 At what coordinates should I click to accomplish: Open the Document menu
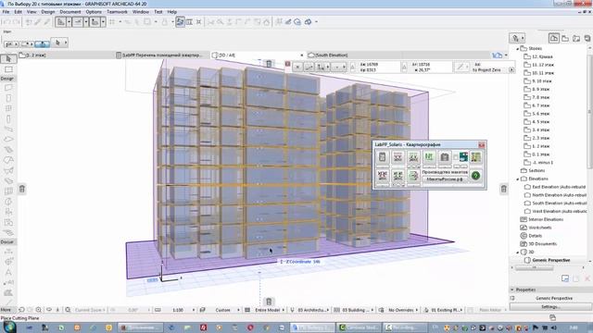[70, 12]
